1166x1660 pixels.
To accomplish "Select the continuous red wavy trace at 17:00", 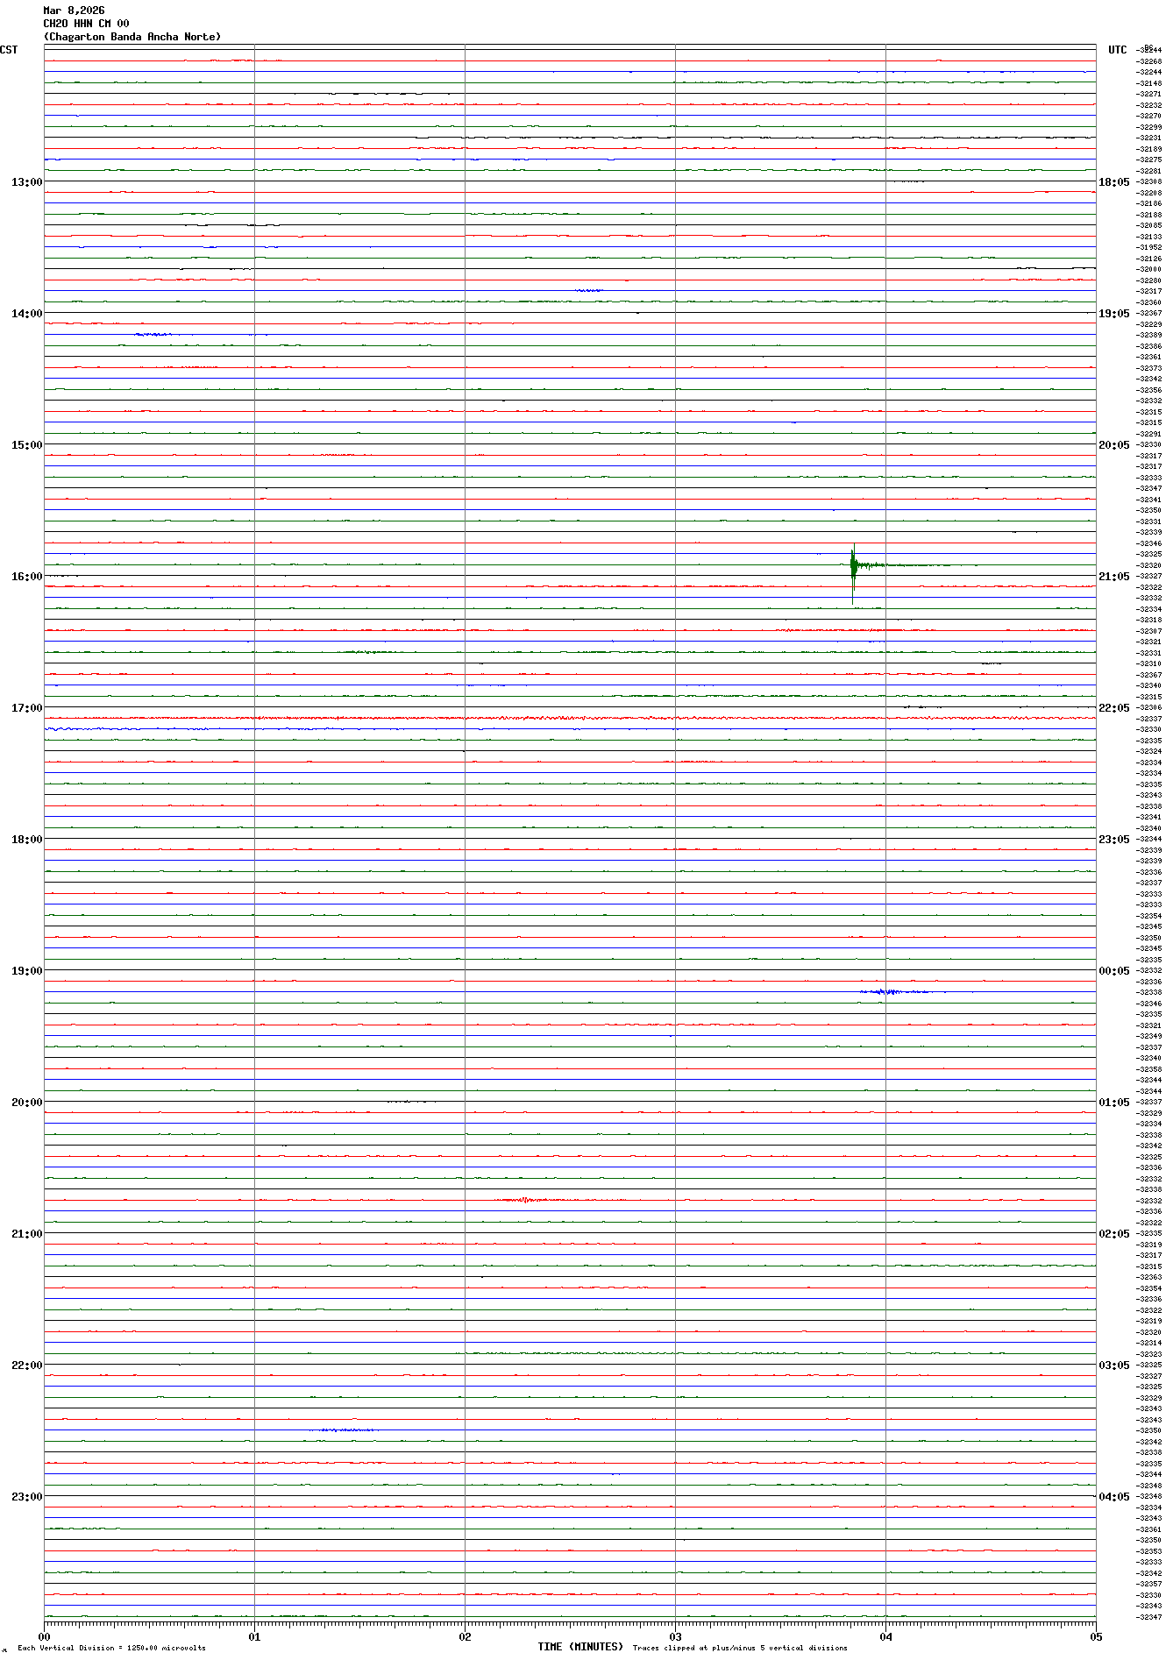I will tap(570, 718).
